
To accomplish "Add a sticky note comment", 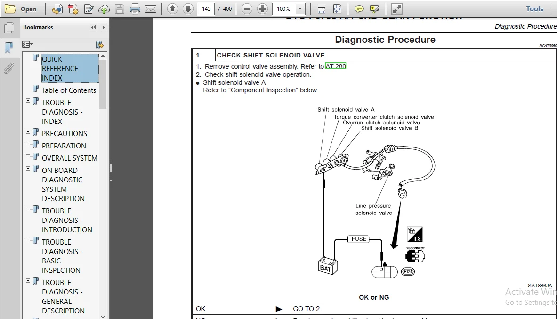I will coord(359,9).
